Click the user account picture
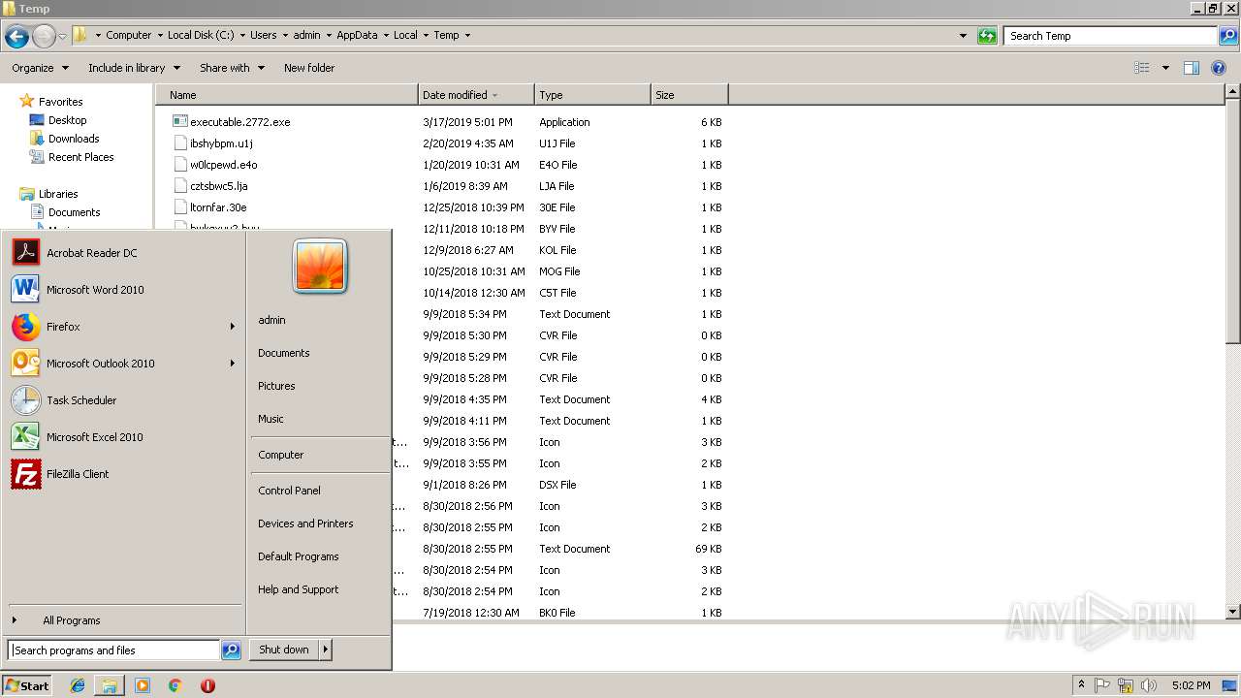1241x698 pixels. [320, 267]
